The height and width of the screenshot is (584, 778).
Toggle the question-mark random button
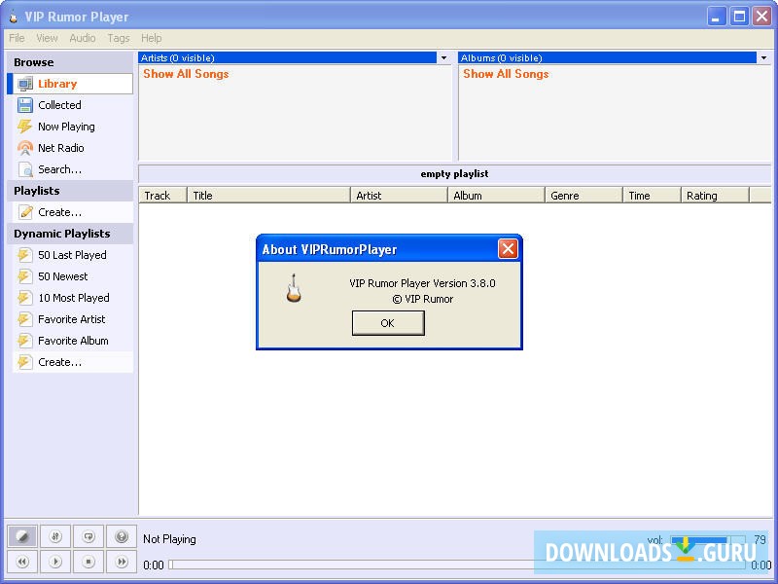click(122, 536)
